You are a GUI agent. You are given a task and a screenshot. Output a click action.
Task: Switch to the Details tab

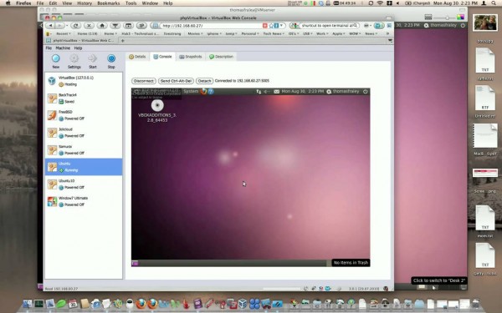click(137, 57)
